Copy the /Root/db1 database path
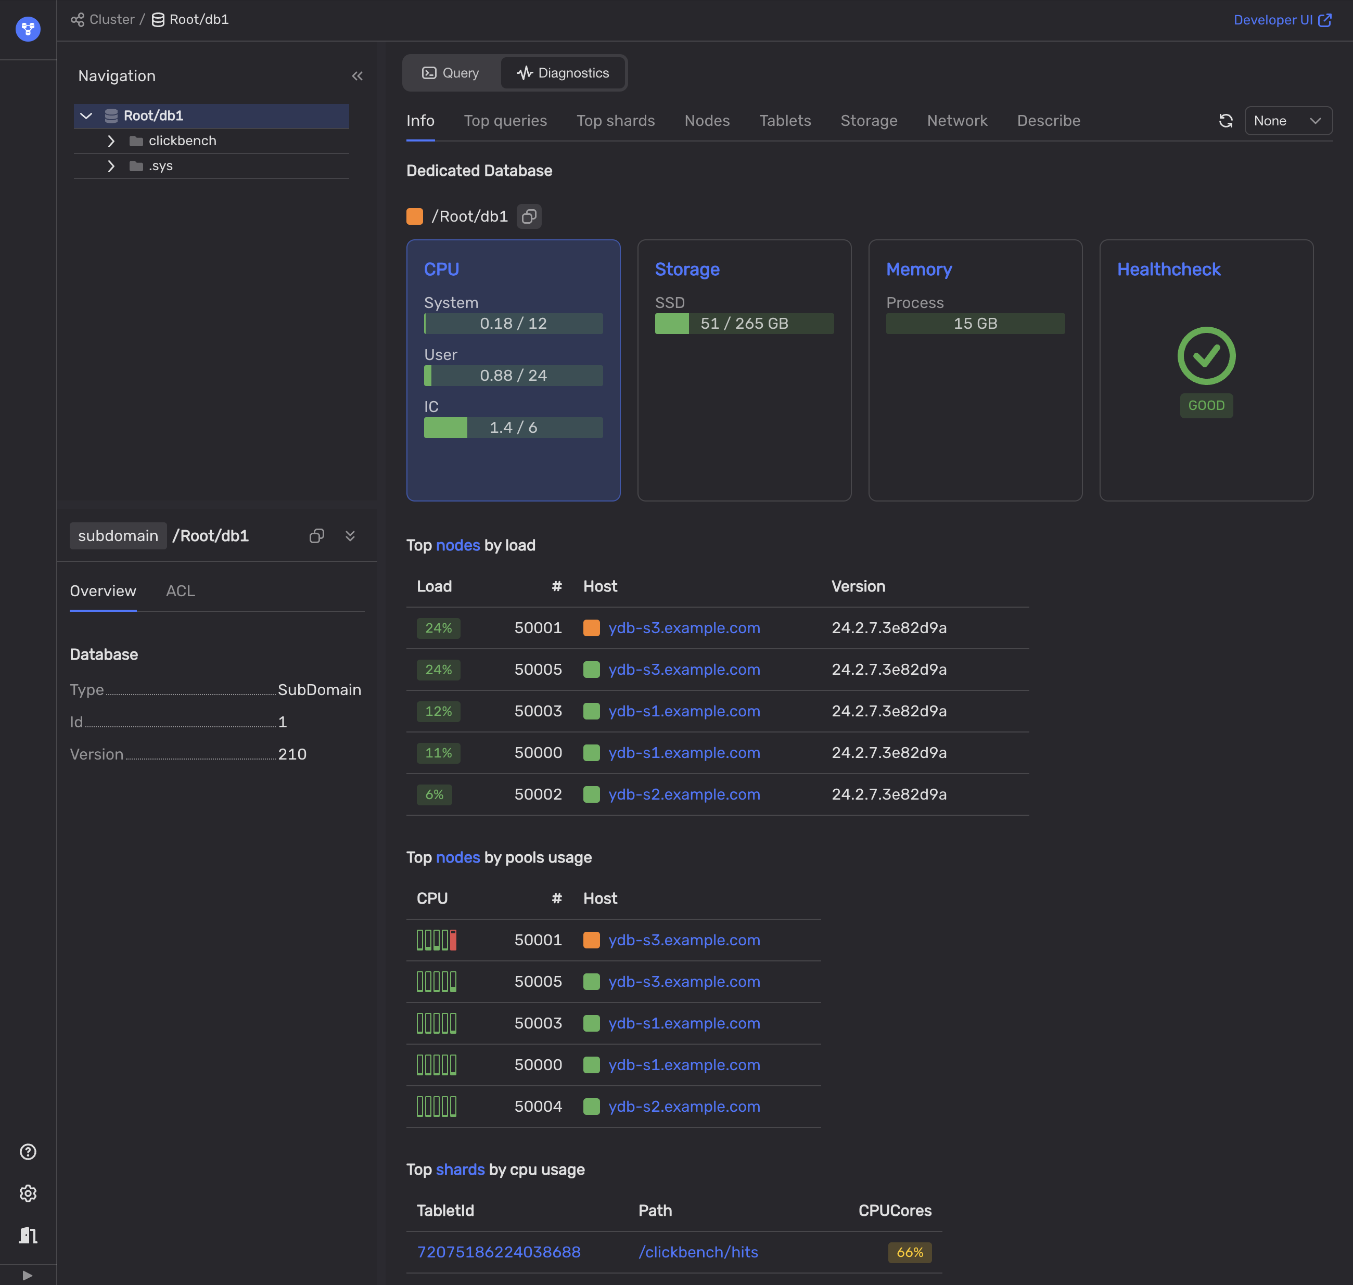1353x1285 pixels. coord(529,216)
